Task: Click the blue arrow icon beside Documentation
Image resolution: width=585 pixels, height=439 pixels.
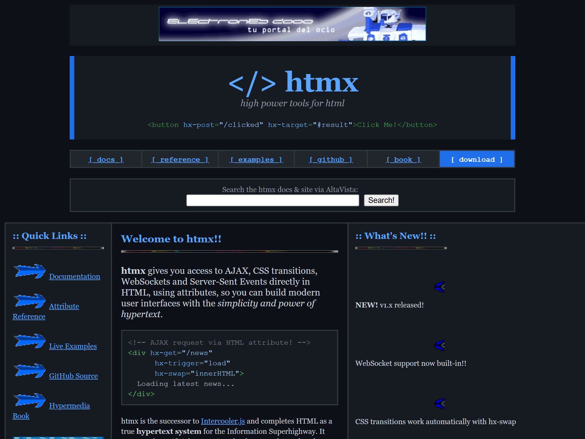Action: (29, 272)
